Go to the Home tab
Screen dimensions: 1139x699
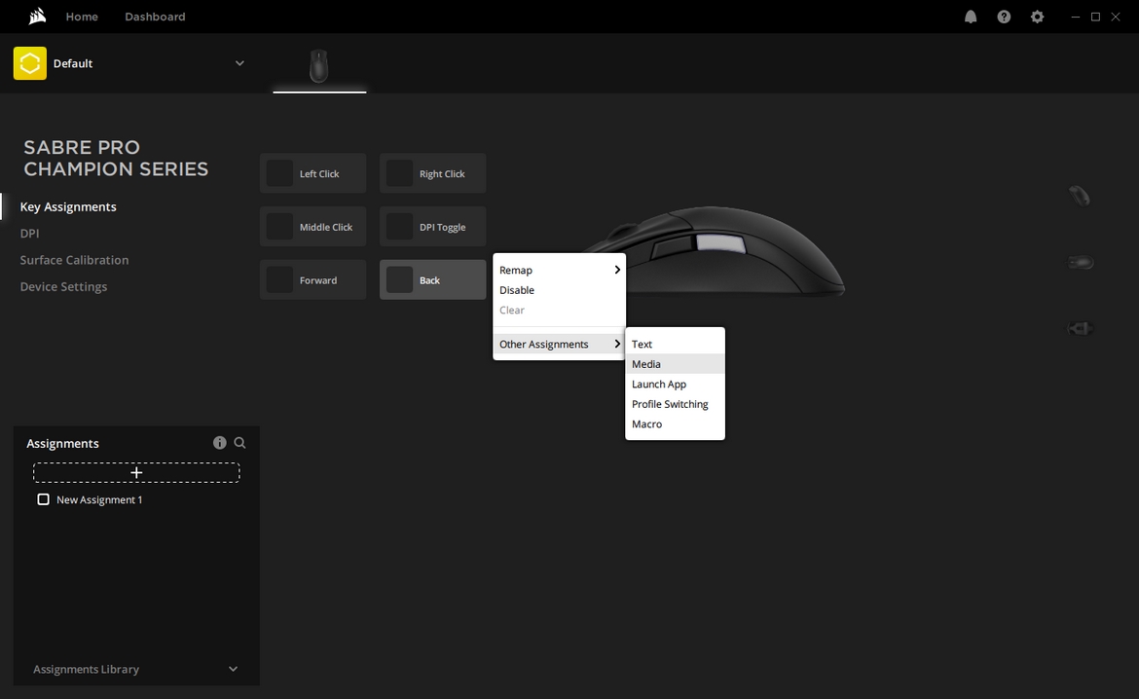(82, 17)
